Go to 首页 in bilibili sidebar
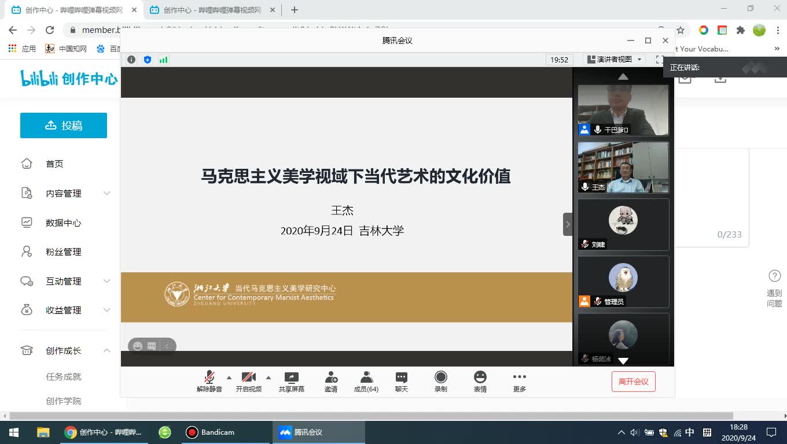 [54, 164]
